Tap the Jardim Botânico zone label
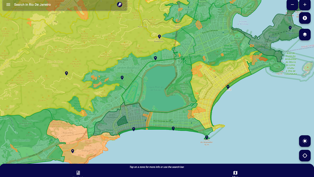314x177 pixels. click(x=128, y=68)
